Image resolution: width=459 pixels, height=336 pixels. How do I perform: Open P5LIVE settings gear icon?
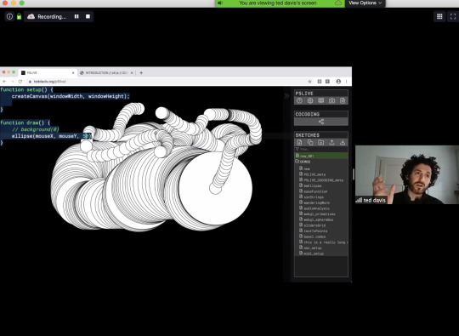(310, 100)
